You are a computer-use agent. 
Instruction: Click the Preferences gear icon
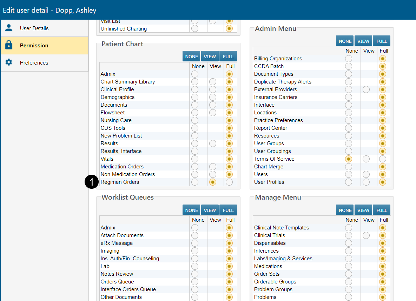coord(9,62)
